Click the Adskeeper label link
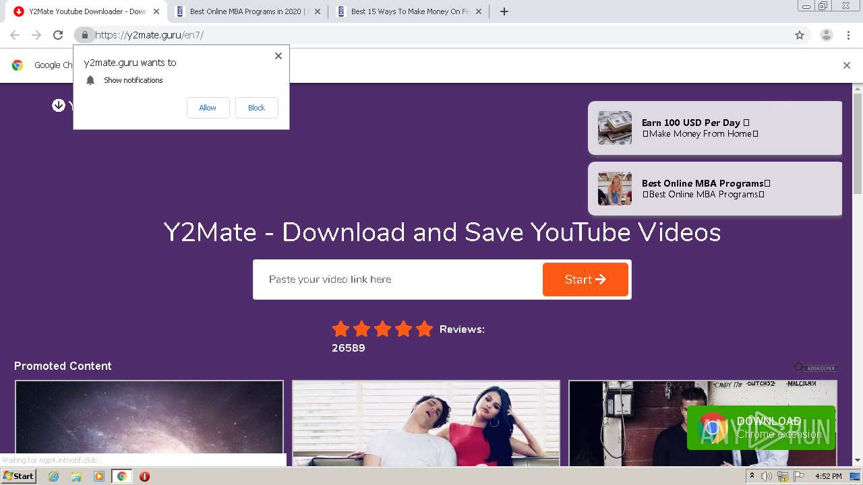The width and height of the screenshot is (863, 485). coord(815,367)
